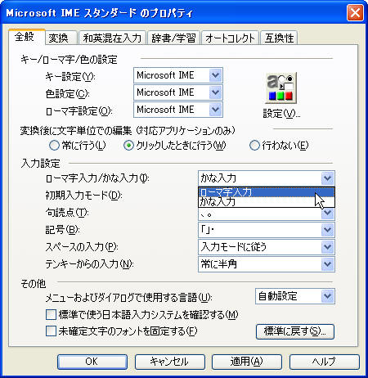Collapse the ローマ字入力/かな入力 dropdown arrow
Viewport: 368px width, 378px height.
327,178
